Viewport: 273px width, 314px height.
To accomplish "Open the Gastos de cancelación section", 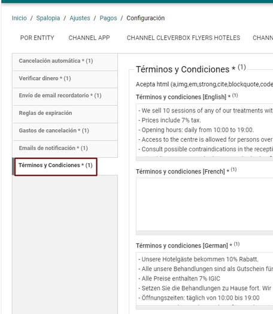I will coord(65,131).
